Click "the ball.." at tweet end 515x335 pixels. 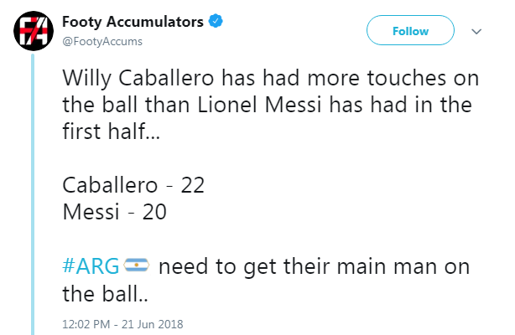98,294
